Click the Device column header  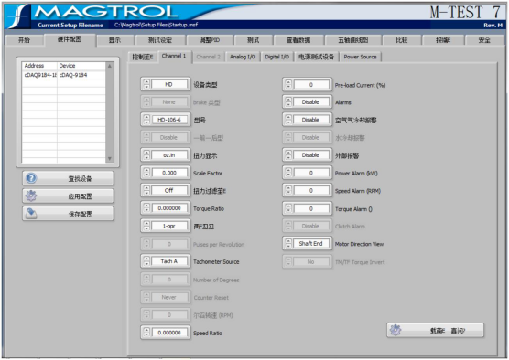point(81,66)
